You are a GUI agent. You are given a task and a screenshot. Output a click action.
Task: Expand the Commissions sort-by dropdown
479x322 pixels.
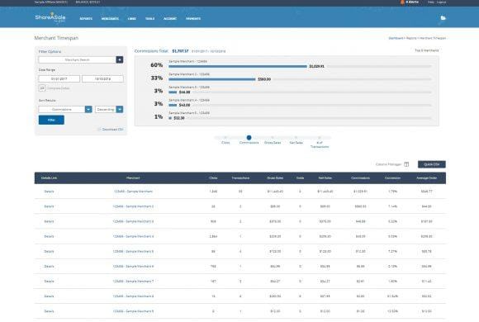(x=88, y=109)
